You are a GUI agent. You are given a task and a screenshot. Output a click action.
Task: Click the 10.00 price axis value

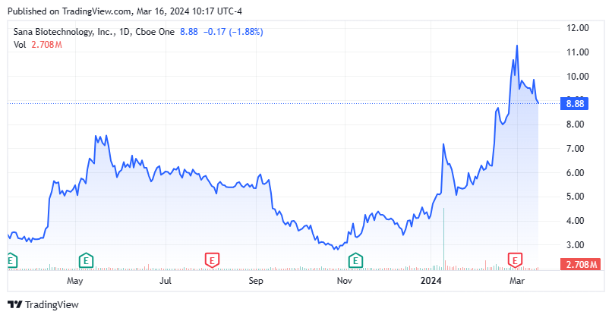tap(578, 77)
